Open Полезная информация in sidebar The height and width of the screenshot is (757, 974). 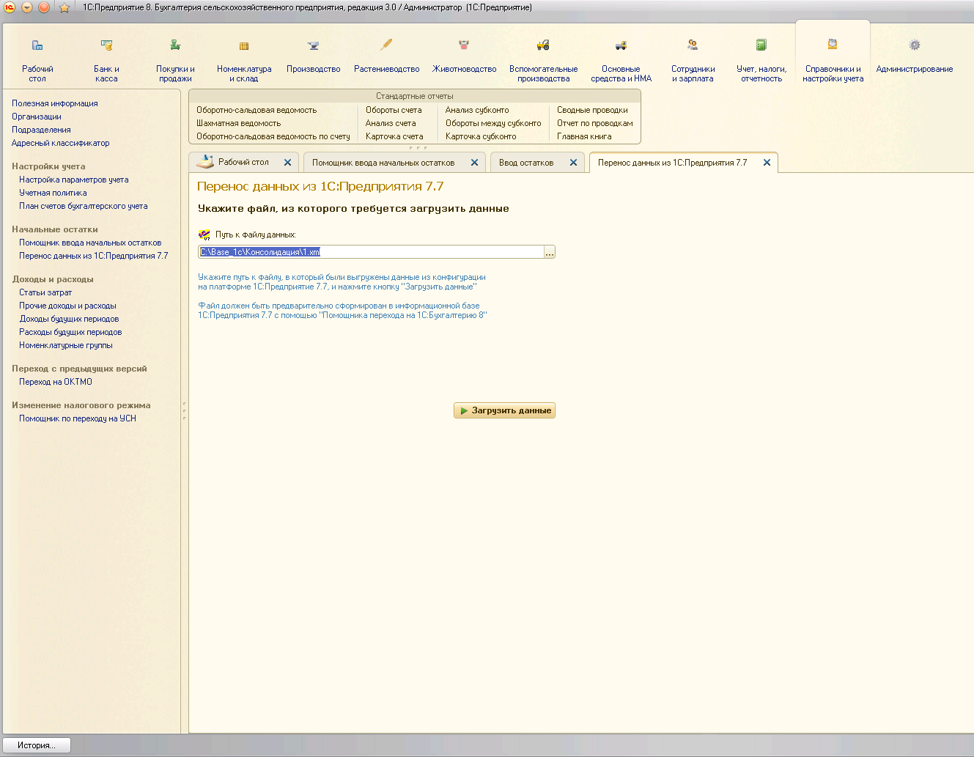pyautogui.click(x=55, y=103)
